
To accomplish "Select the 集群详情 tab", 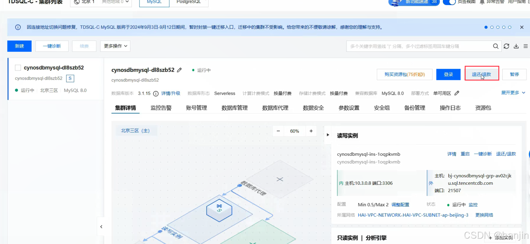I will pyautogui.click(x=126, y=108).
